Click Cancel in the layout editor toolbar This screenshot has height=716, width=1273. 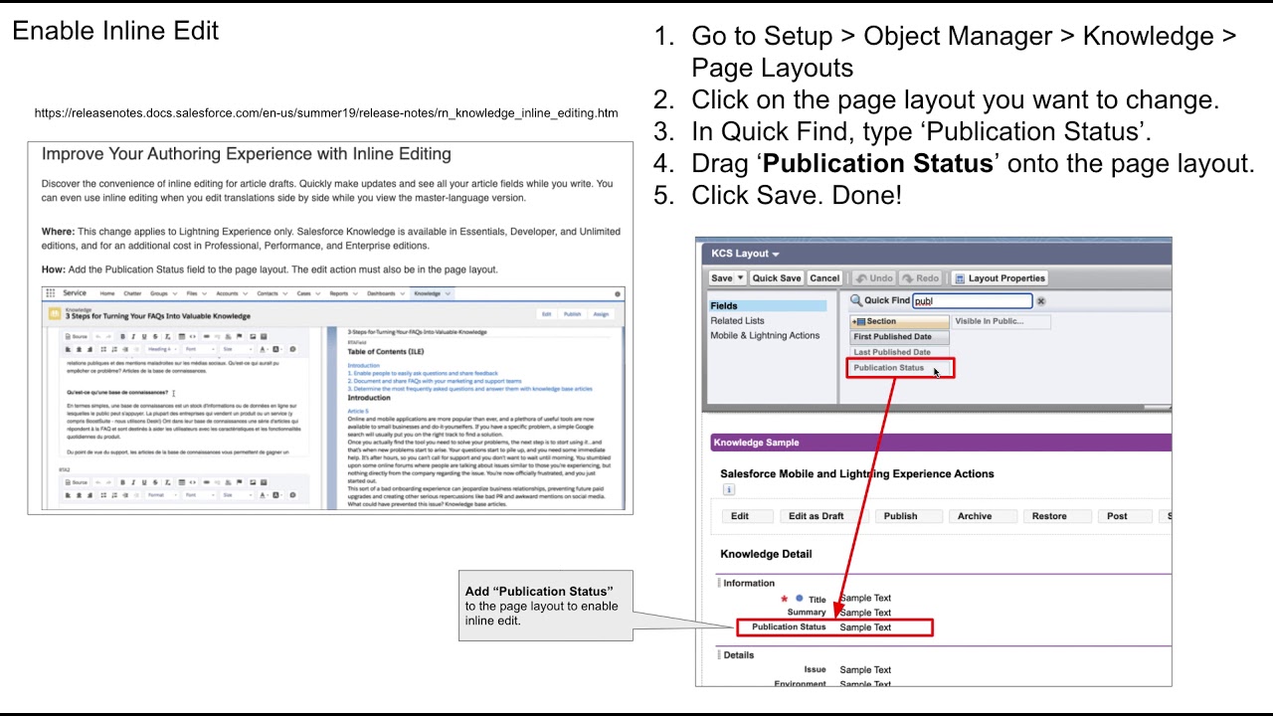pos(824,278)
